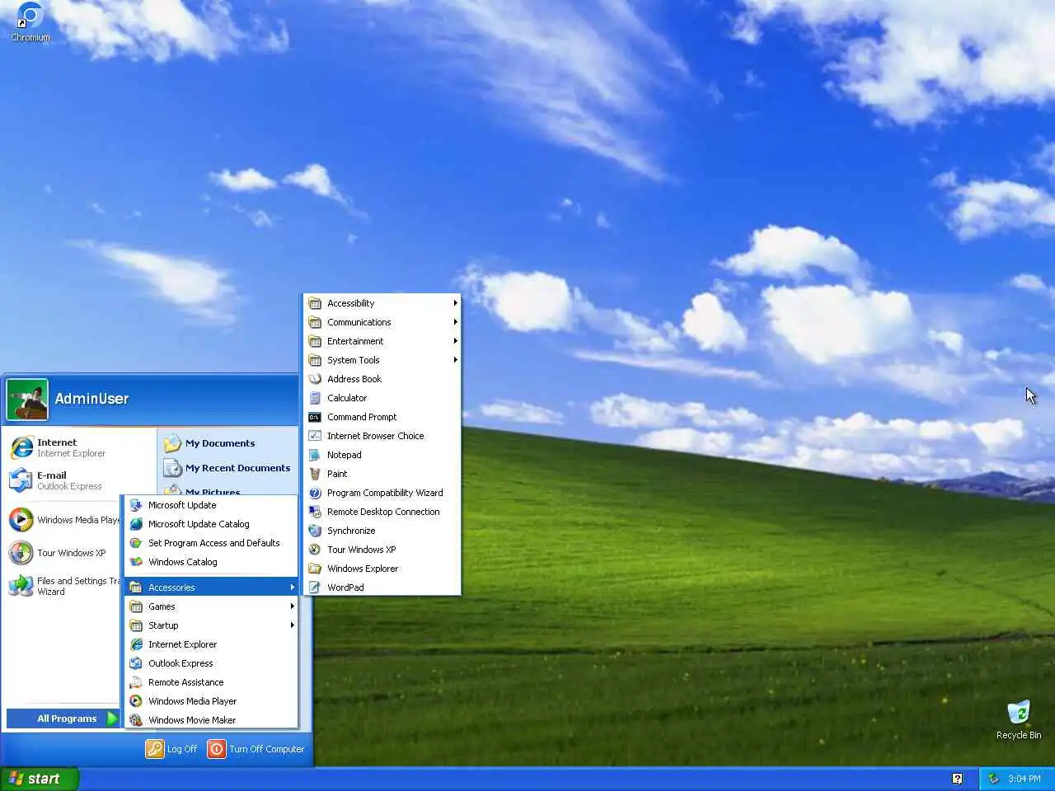
Task: Click the 3:04 PM taskbar clock
Action: pos(1025,779)
